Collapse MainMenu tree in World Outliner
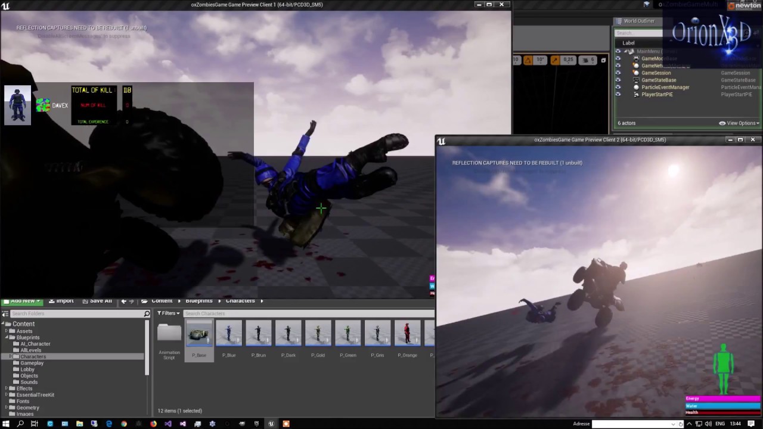This screenshot has height=429, width=763. [625, 51]
